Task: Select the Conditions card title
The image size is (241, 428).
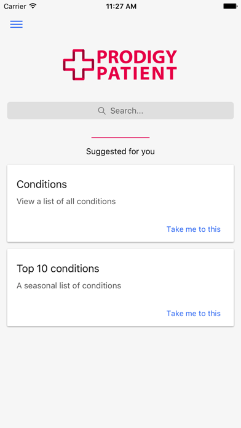Action: coord(42,184)
